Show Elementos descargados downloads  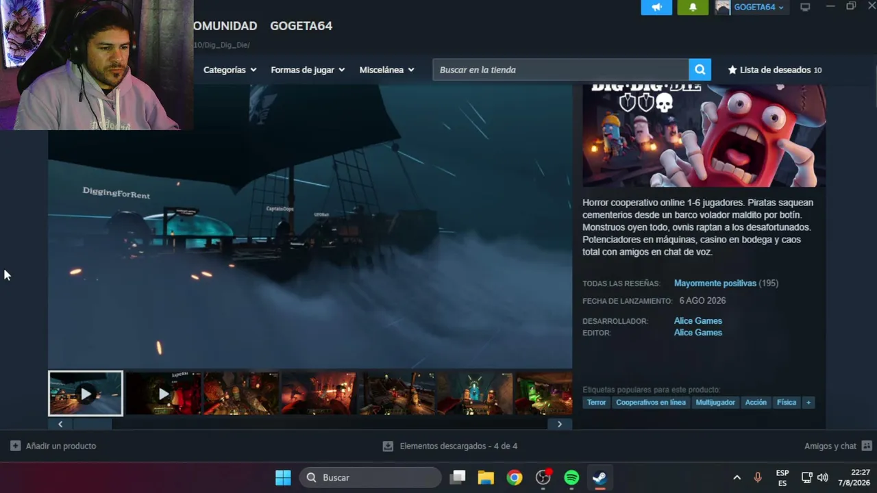[450, 446]
